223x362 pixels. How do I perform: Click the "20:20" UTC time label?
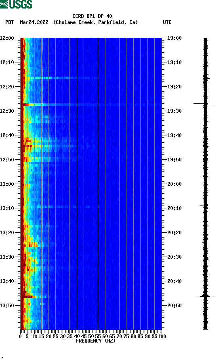pos(174,233)
